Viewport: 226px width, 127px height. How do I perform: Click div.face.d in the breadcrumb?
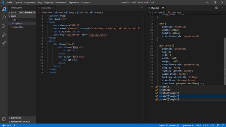(x=98, y=13)
